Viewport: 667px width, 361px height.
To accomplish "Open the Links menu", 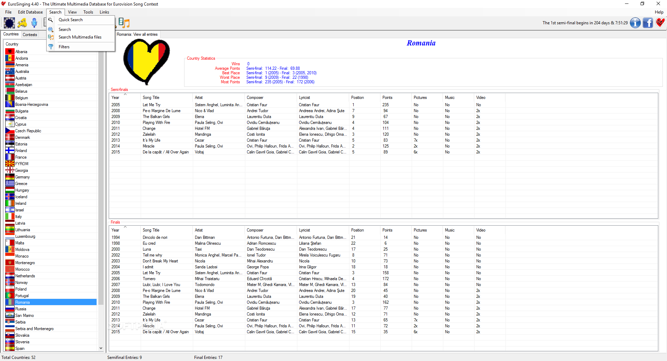I will click(x=104, y=12).
